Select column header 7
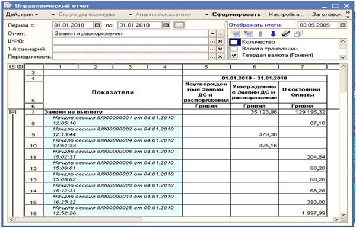The image size is (356, 228). [303, 67]
